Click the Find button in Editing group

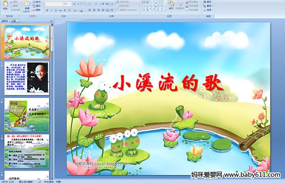[x=208, y=2]
